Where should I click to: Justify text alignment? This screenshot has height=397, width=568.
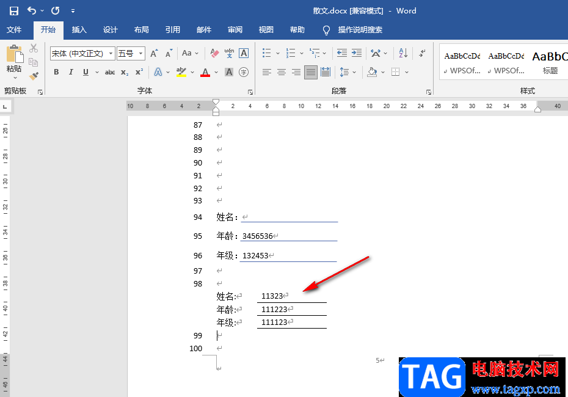(x=311, y=72)
